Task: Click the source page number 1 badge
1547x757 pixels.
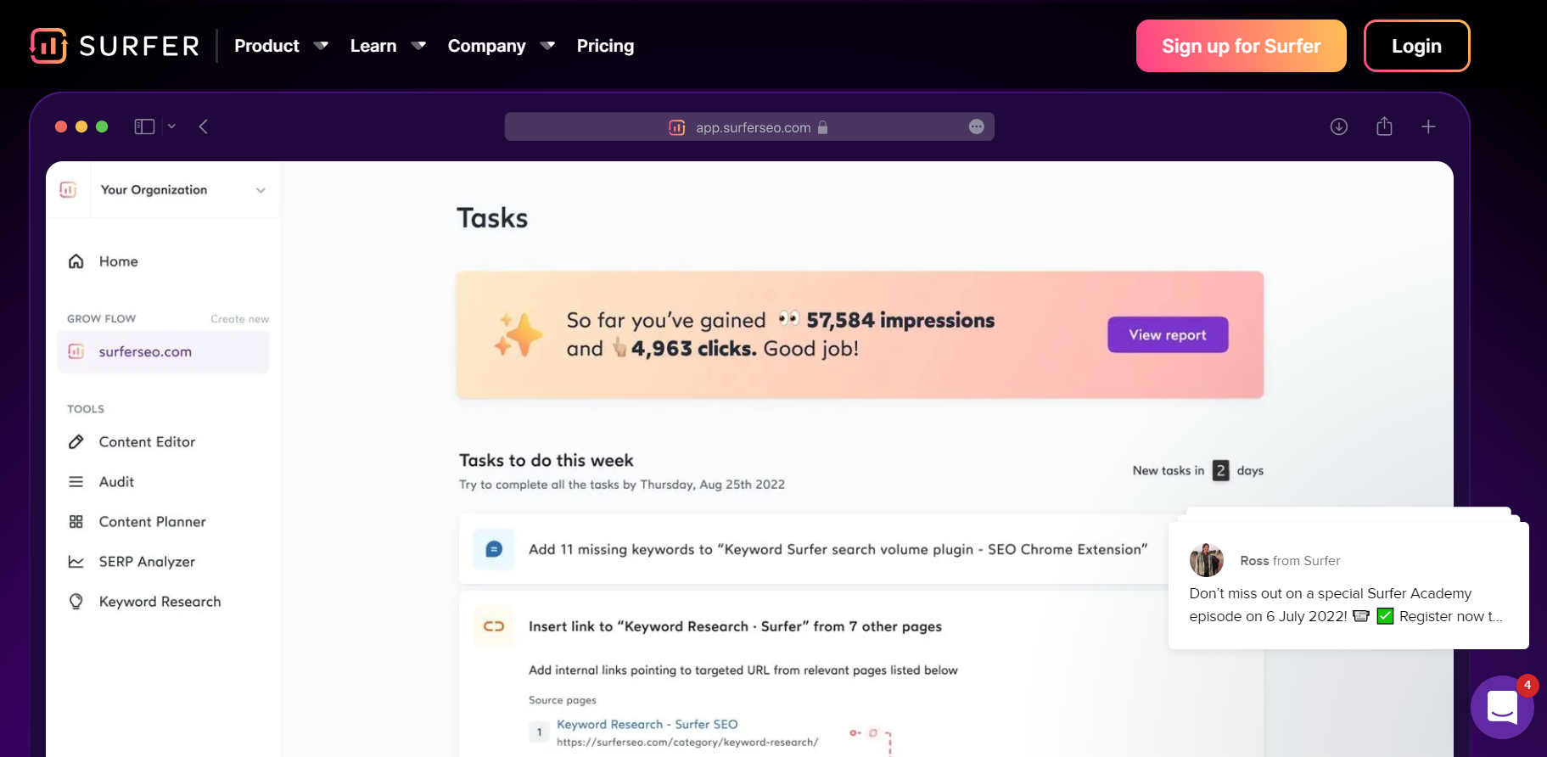Action: coord(539,732)
